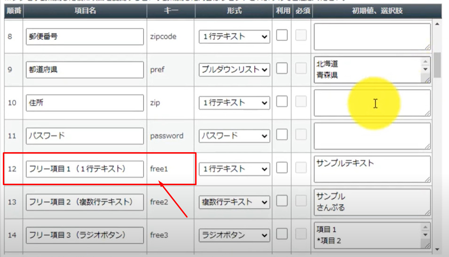Image resolution: width=449 pixels, height=257 pixels.
Task: Click resize handle of 郵便番号 initial value box
Action: click(428, 47)
